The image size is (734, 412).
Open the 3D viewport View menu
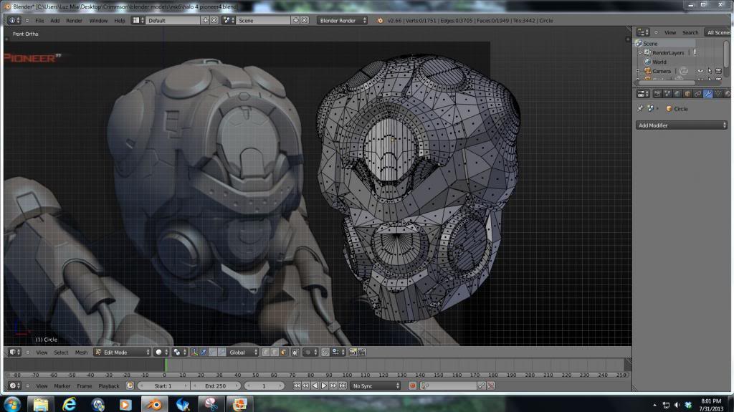point(42,353)
